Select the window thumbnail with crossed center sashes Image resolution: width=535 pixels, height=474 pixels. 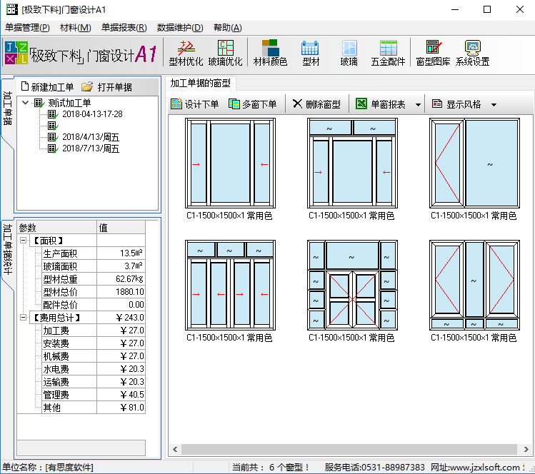352,285
